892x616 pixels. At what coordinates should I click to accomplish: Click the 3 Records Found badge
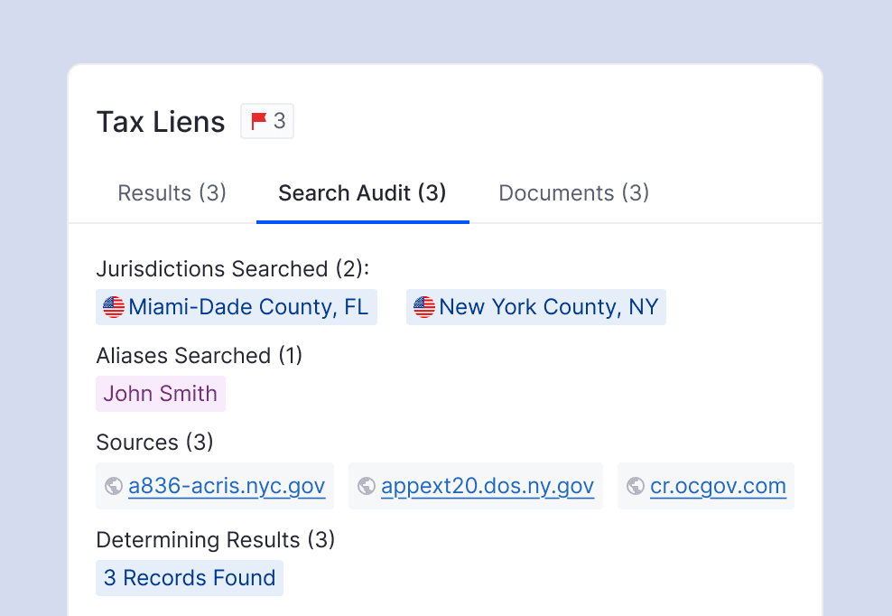click(189, 577)
